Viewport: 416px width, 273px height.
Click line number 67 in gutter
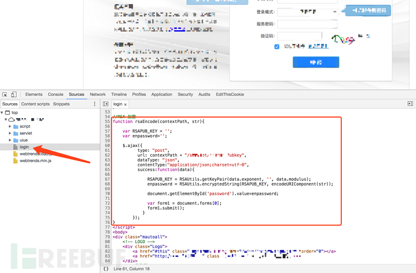[x=107, y=179]
